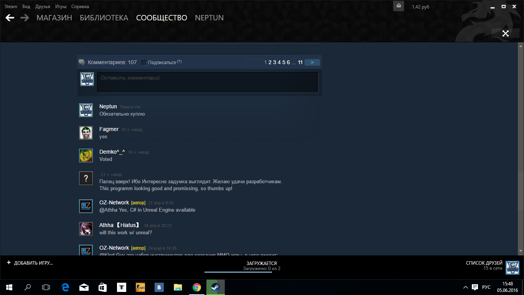This screenshot has height=295, width=524.
Task: Switch to the МАГАЗИН tab
Action: 54,18
